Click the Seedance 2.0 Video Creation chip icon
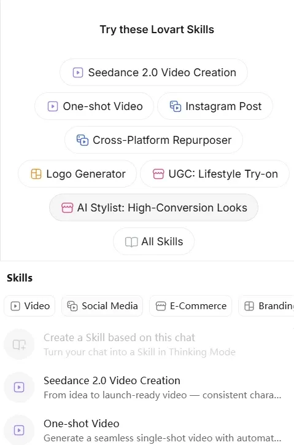Image resolution: width=294 pixels, height=445 pixels. [78, 73]
